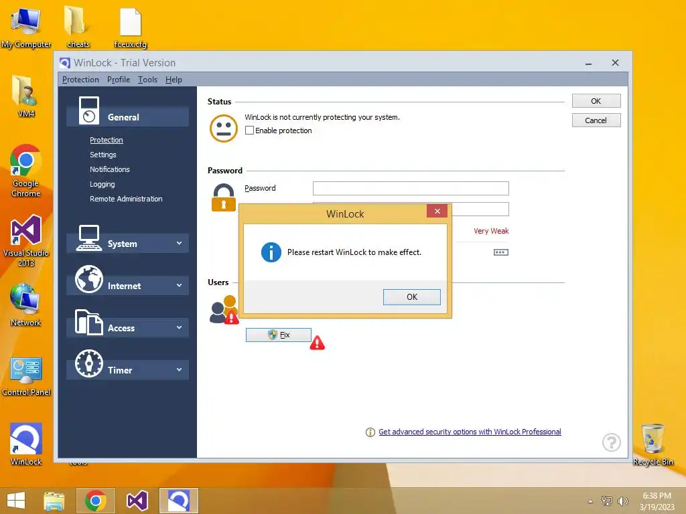This screenshot has width=686, height=514.
Task: Click the WinLock title bar app icon
Action: [x=65, y=63]
